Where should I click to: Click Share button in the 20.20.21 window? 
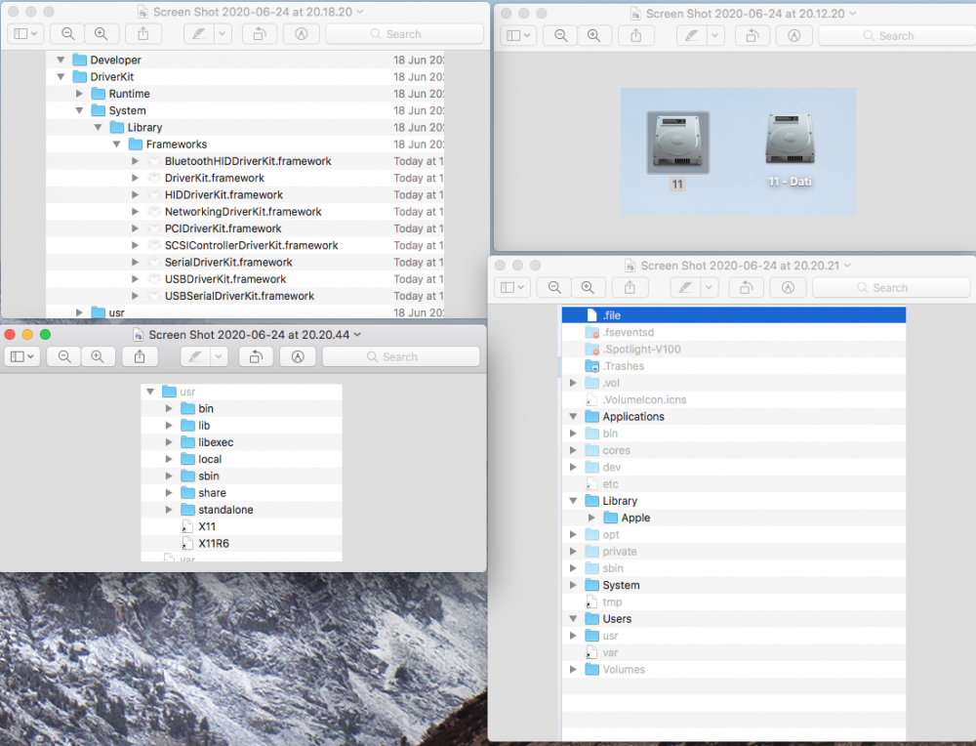click(x=630, y=287)
